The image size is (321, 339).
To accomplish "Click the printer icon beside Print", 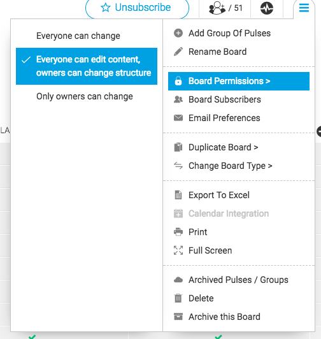I will pos(178,232).
